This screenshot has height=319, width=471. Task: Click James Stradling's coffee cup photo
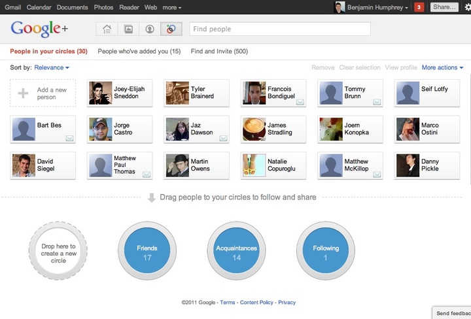254,129
